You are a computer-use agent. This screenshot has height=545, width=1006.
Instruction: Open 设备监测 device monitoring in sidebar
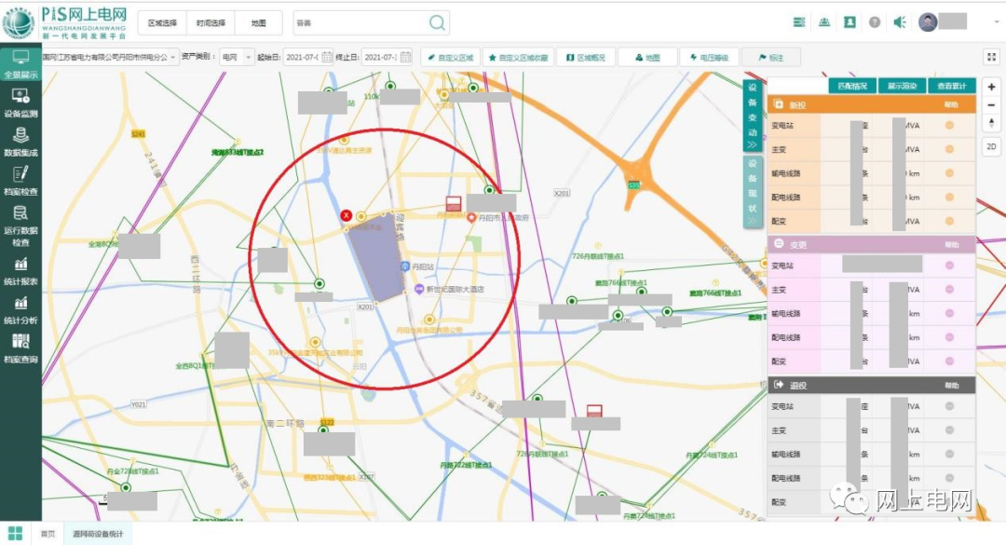(20, 102)
